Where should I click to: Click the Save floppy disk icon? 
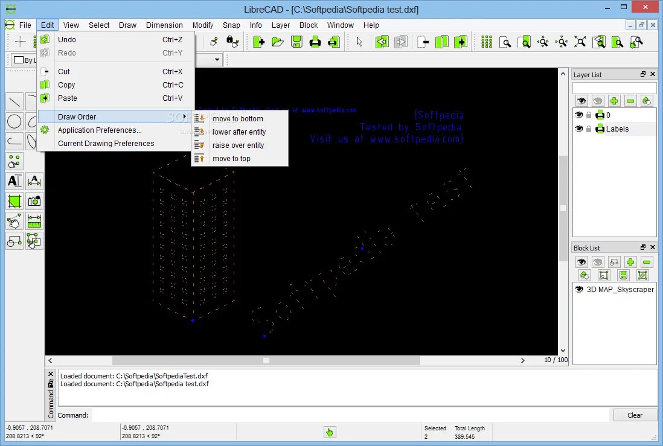tap(296, 42)
